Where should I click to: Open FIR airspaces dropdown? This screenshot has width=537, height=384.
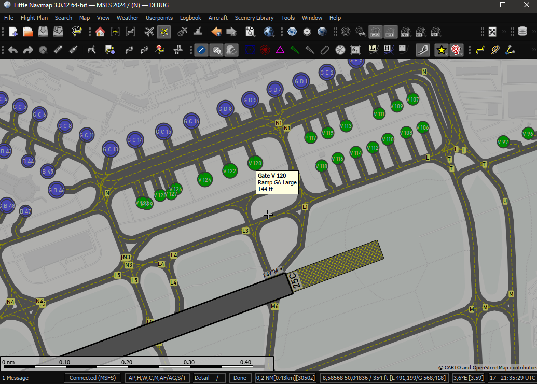pos(436,32)
